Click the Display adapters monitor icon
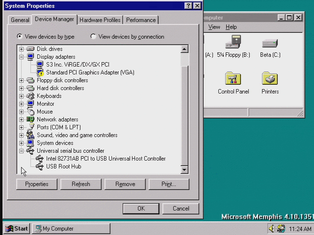 30,57
